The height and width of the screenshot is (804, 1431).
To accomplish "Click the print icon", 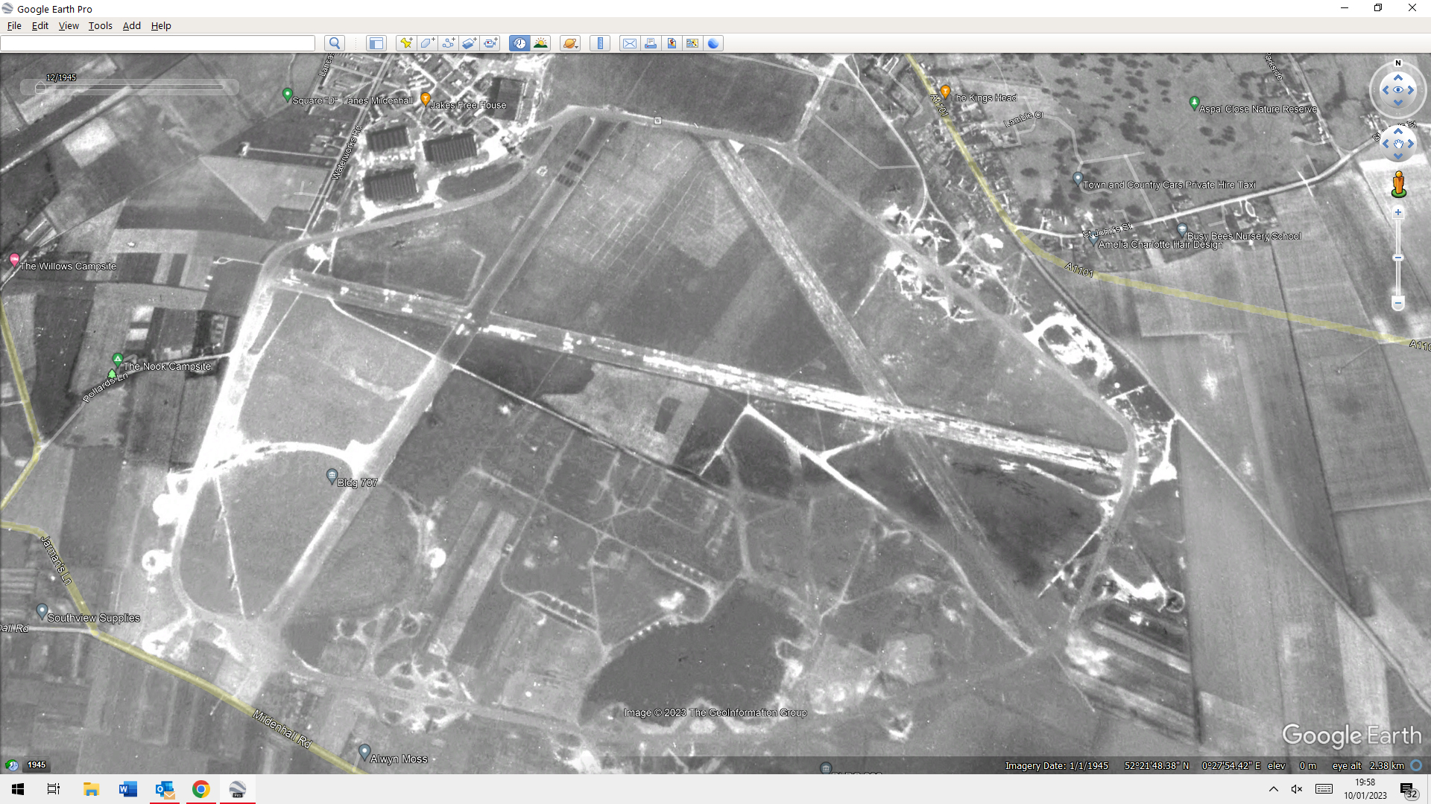I will [x=651, y=43].
